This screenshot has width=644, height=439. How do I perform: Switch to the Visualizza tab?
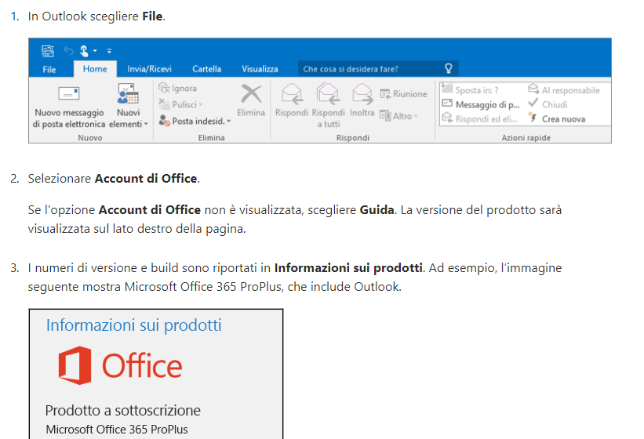click(x=260, y=69)
